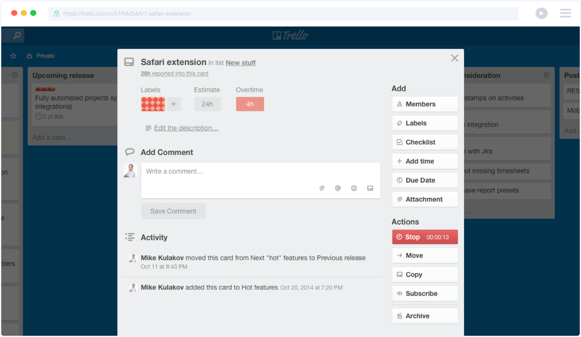Screen dimensions: 581x337
Task: Click the card icon beside Safari extension title
Action: [x=129, y=62]
